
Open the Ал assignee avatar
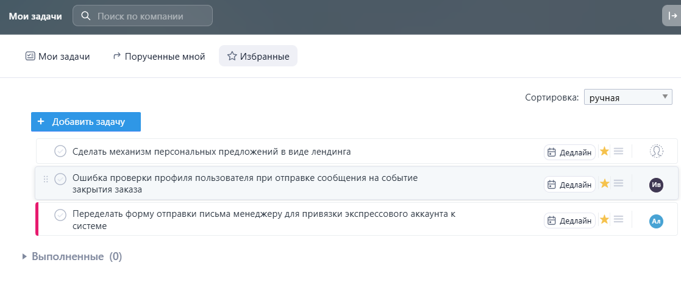coord(656,222)
